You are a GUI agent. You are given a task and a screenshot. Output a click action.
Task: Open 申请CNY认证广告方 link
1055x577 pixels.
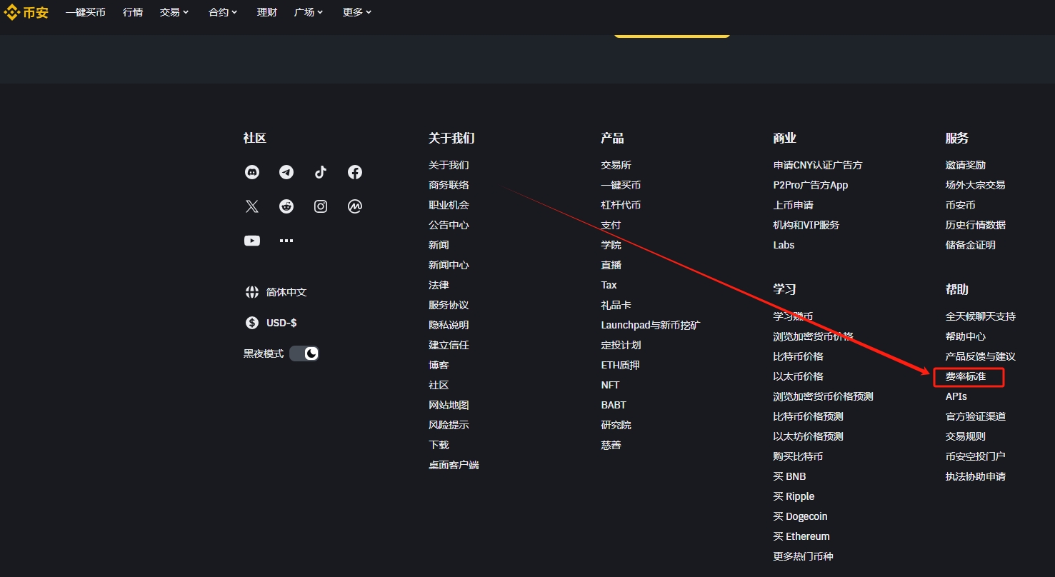click(x=818, y=165)
